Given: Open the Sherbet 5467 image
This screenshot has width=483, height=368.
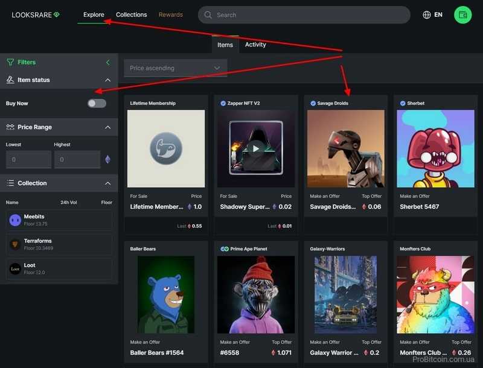Looking at the screenshot, I should (435, 148).
